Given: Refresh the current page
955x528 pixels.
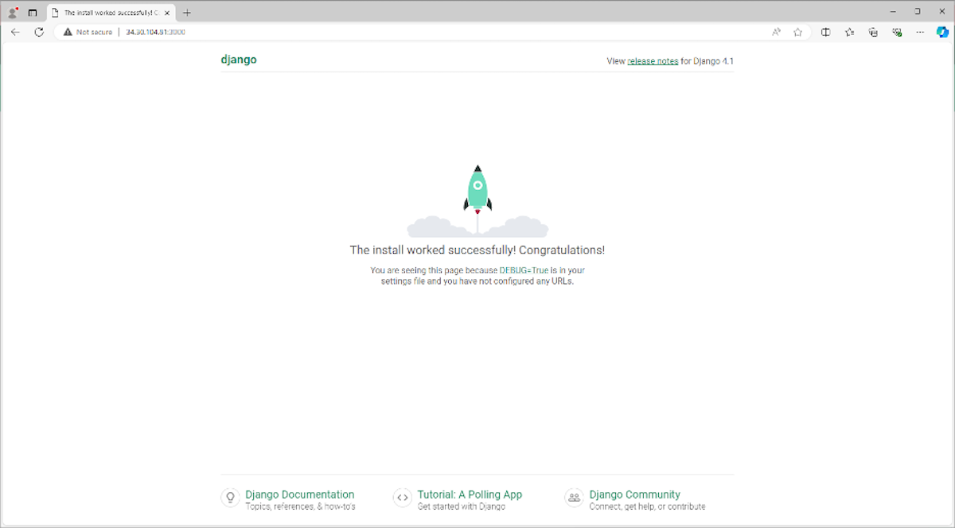Looking at the screenshot, I should tap(38, 32).
